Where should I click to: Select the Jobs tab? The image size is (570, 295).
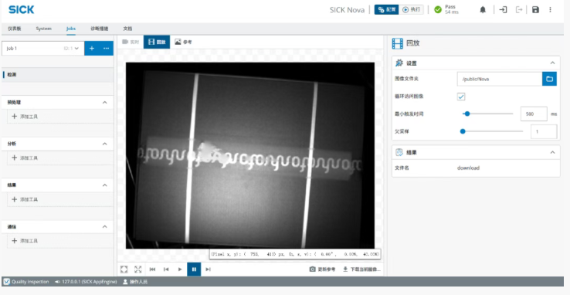click(x=71, y=29)
